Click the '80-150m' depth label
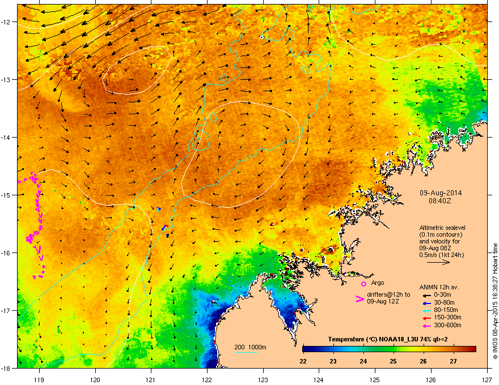 (x=446, y=310)
